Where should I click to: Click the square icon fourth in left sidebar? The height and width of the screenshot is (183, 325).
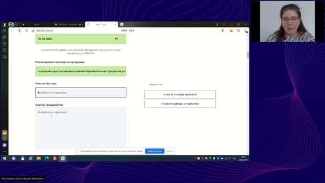(5, 50)
